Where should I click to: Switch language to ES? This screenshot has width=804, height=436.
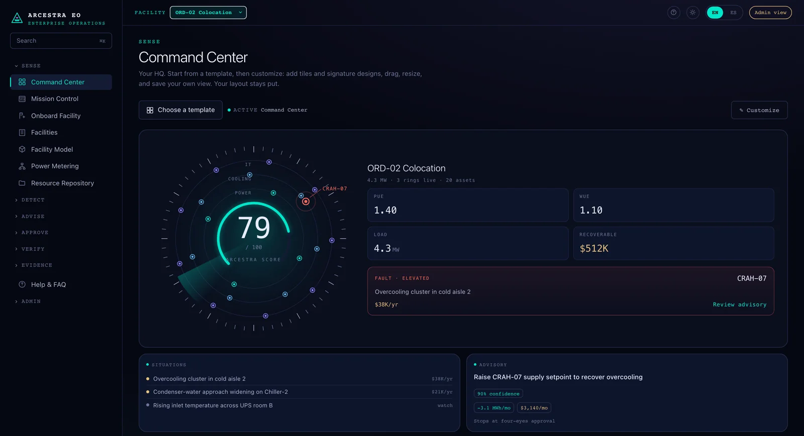pos(733,13)
